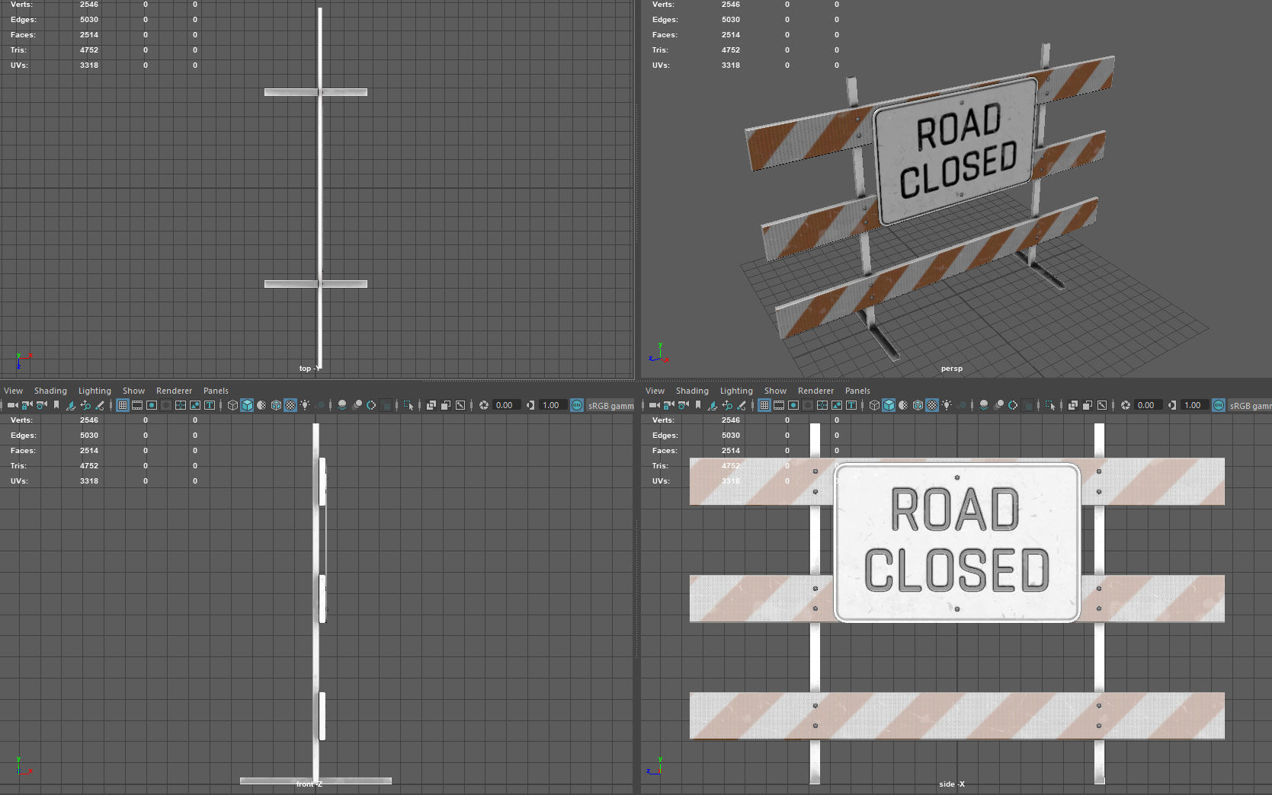Open sRGB gamma dropdown in side panel
1272x795 pixels.
coord(1250,405)
